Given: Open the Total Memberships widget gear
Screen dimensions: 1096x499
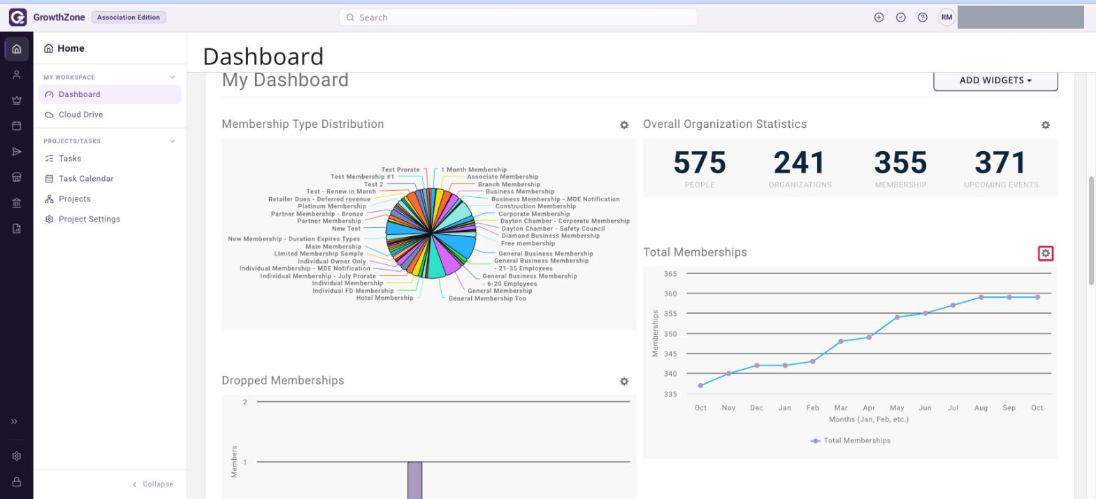Looking at the screenshot, I should point(1046,253).
